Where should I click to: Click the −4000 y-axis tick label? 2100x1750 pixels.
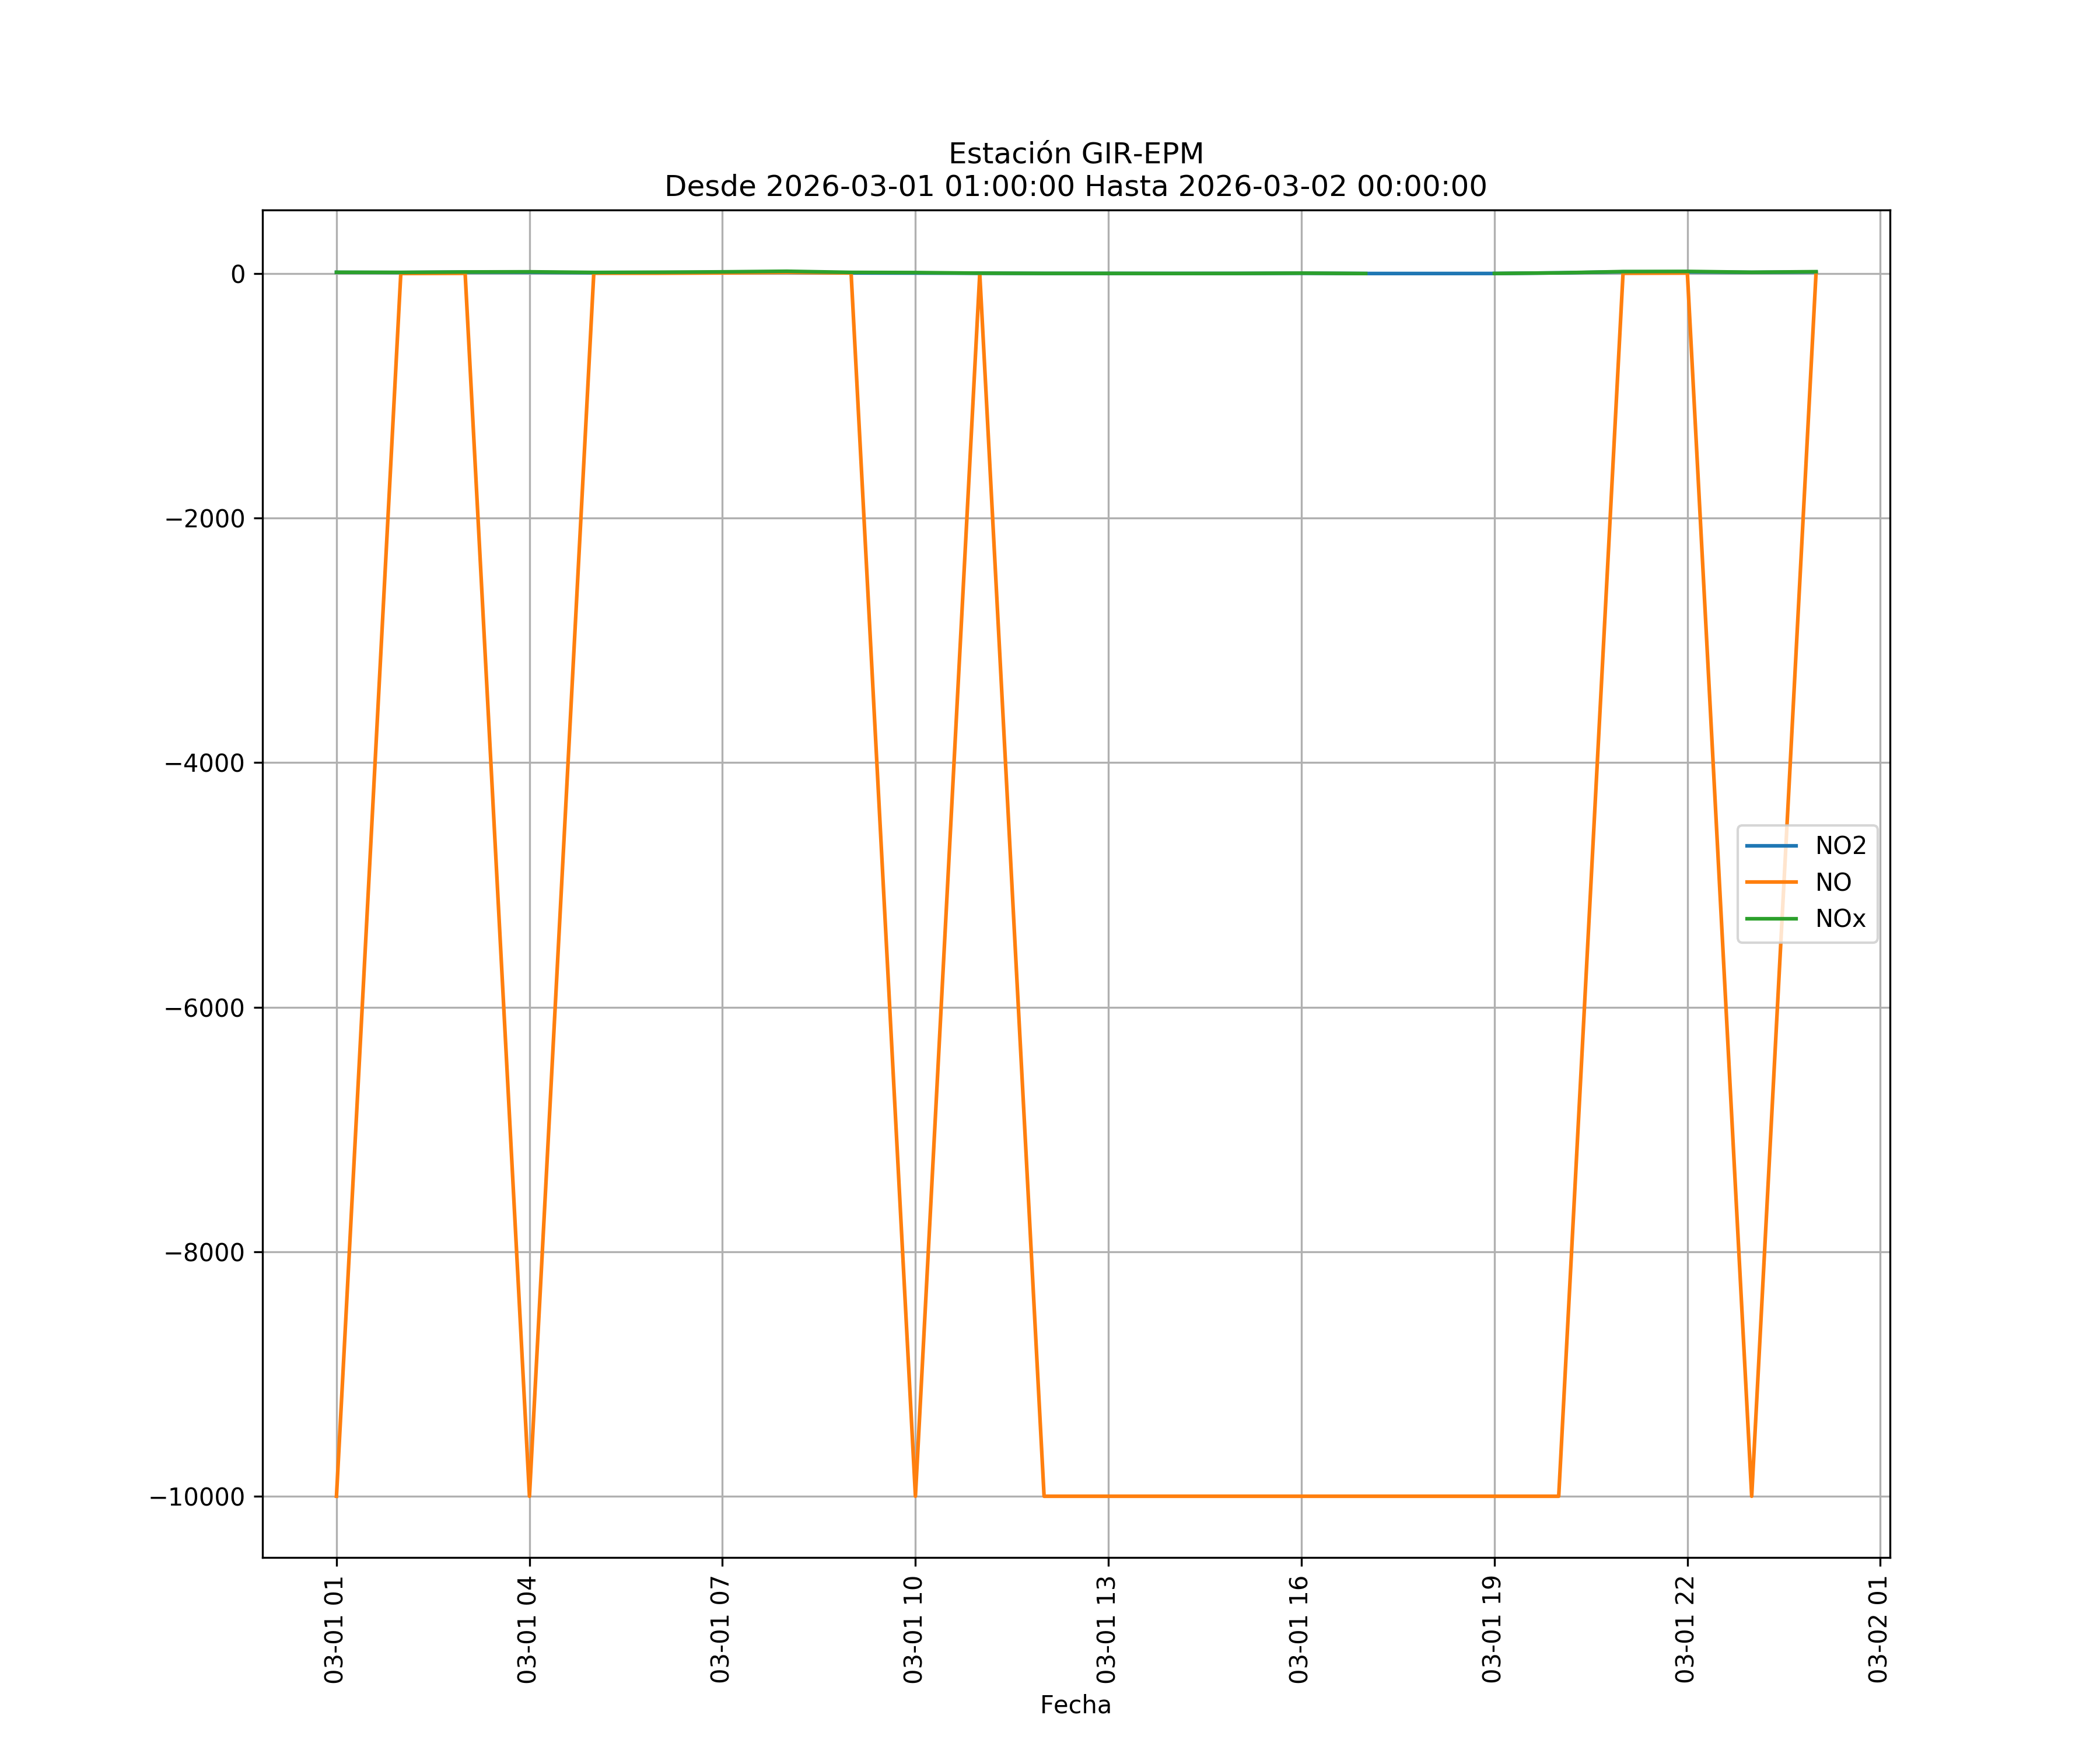click(205, 764)
